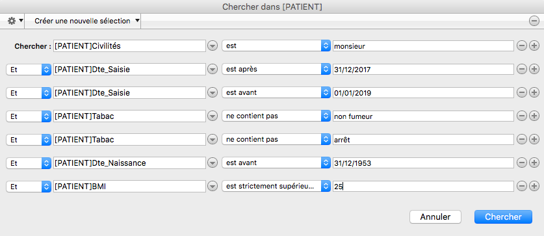
Task: Add a criterion after the Civilités row
Action: coord(534,46)
